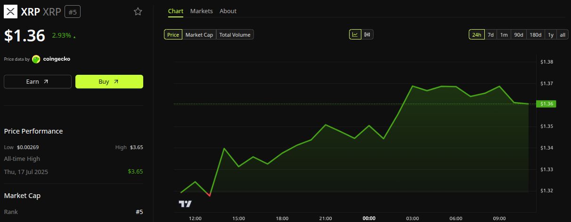Click the 12:00 time axis label
Screen dimensions: 571x222
pyautogui.click(x=195, y=218)
